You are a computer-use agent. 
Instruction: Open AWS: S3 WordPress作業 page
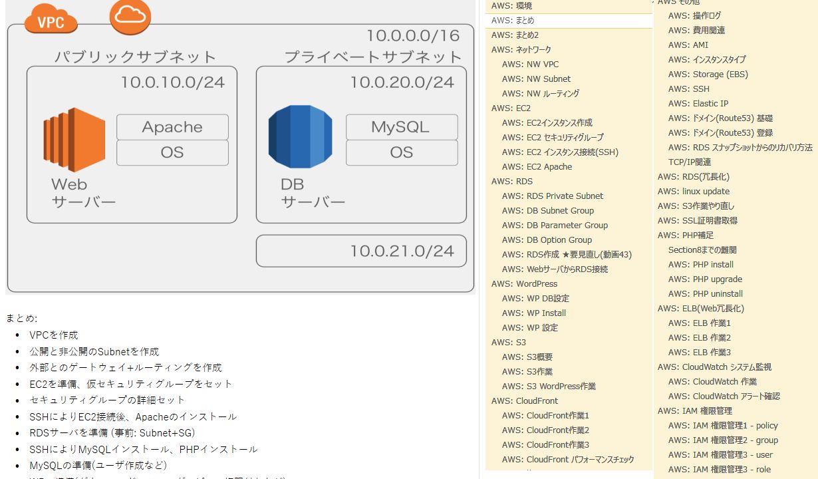(549, 387)
